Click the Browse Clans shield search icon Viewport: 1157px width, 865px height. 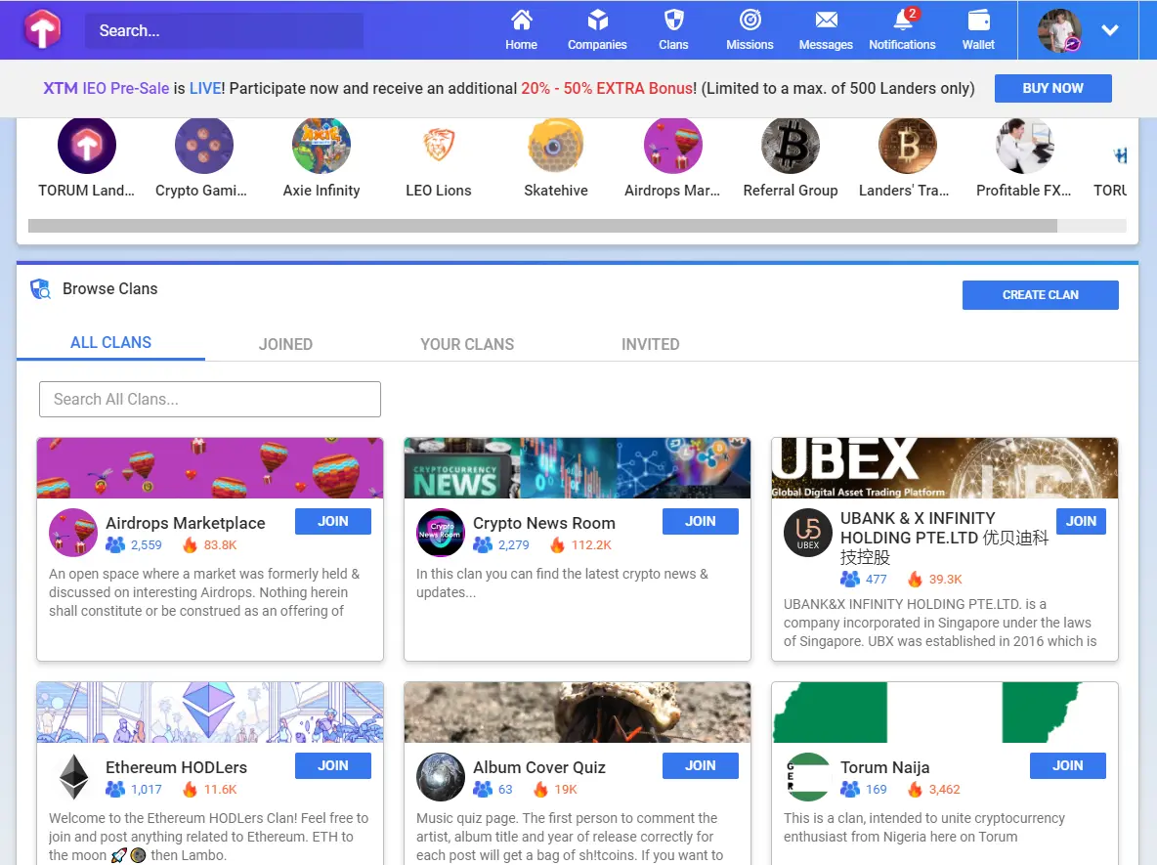(x=41, y=288)
